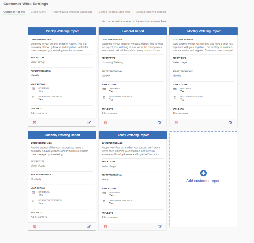Click app notification icon in Quarterly Watering Report
The image size is (254, 243).
pyautogui.click(x=33, y=201)
